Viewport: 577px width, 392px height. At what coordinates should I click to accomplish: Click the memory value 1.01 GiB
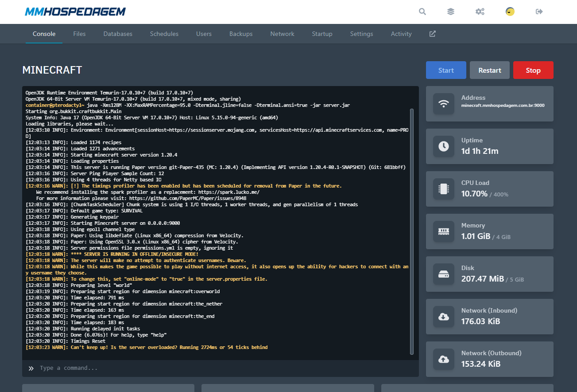click(476, 236)
